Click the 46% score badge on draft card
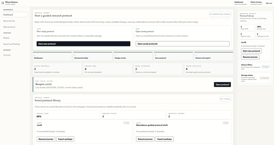 pyautogui.click(x=226, y=123)
